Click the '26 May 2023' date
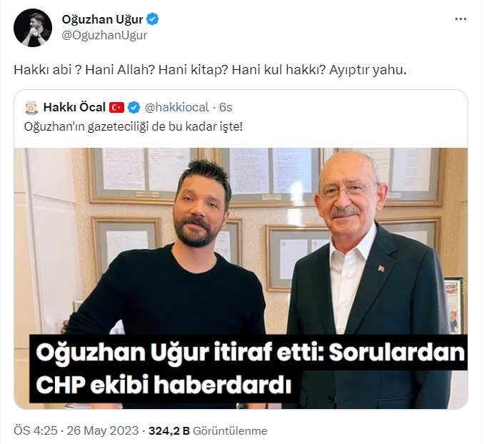Image resolution: width=484 pixels, height=444 pixels. [x=103, y=430]
